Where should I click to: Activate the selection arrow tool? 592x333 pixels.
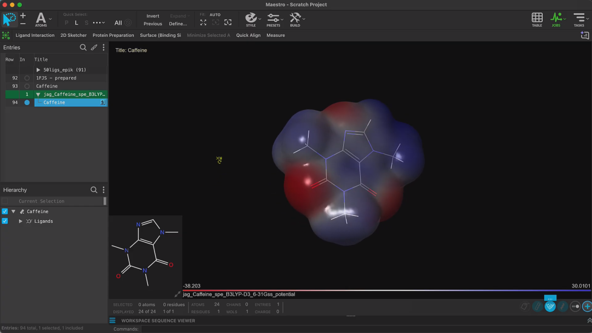pyautogui.click(x=9, y=19)
